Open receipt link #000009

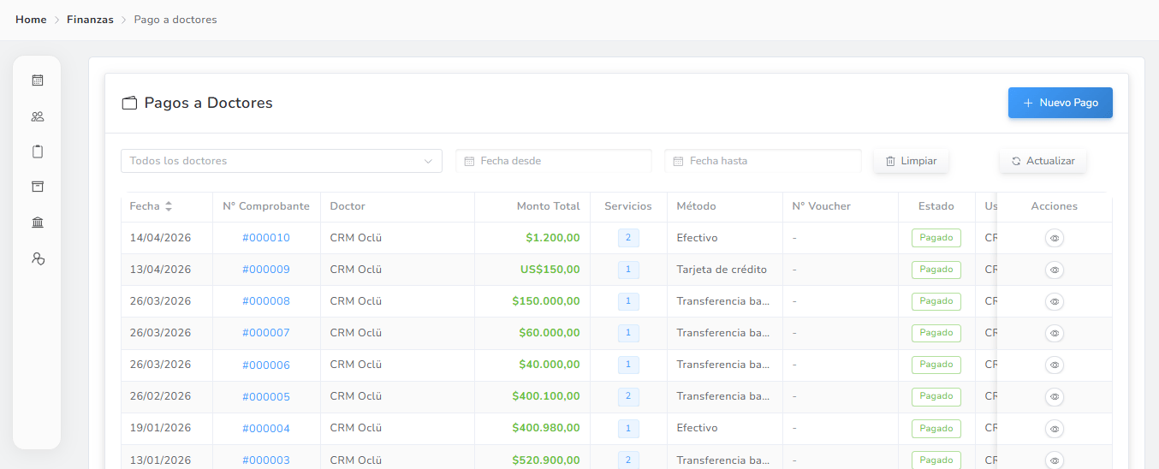[266, 270]
